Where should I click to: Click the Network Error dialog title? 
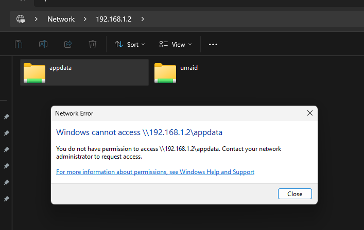(74, 113)
